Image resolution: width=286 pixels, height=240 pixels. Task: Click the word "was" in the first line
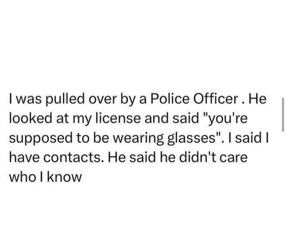click(28, 100)
